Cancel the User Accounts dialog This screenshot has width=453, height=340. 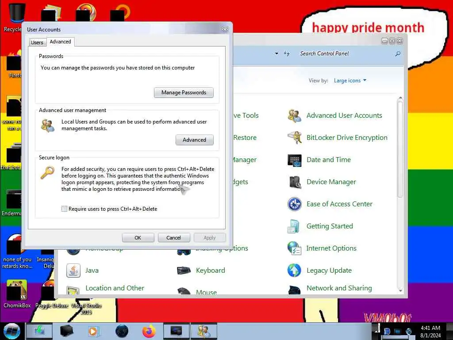click(x=173, y=238)
